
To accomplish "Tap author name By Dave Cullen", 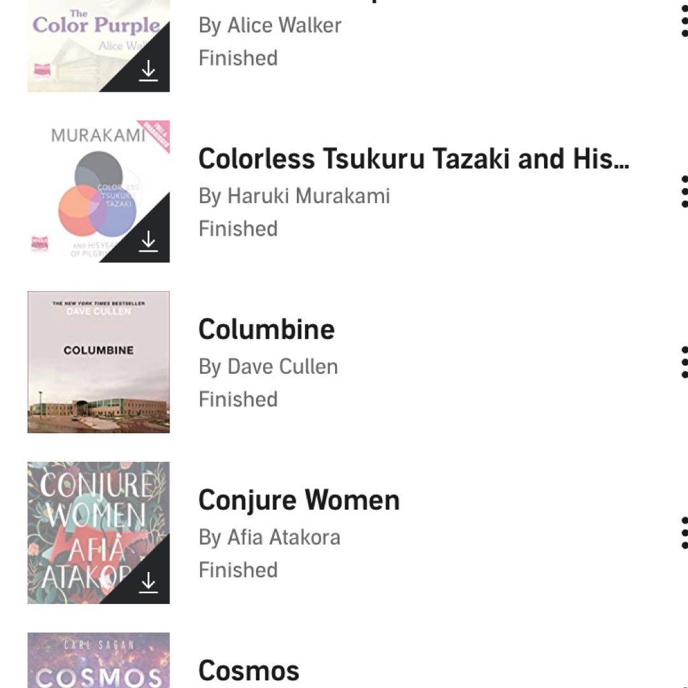I will [268, 366].
